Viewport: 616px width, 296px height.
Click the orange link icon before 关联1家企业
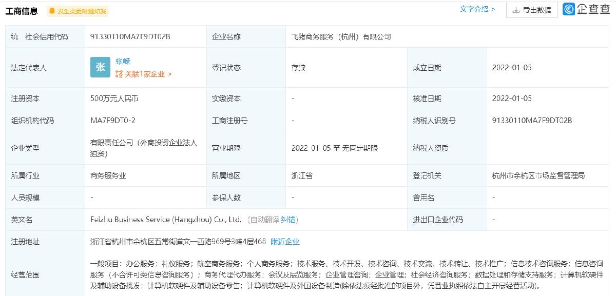point(119,74)
